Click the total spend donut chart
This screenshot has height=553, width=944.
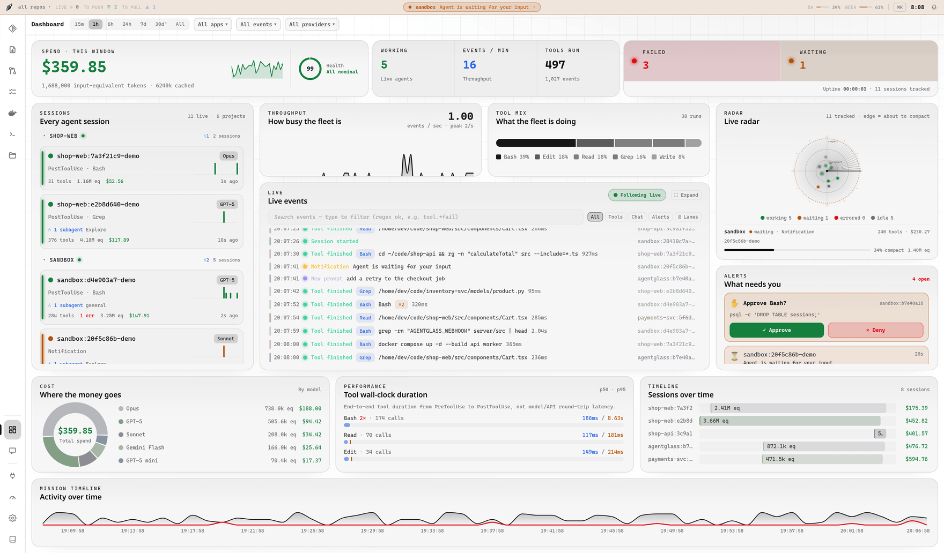(75, 435)
